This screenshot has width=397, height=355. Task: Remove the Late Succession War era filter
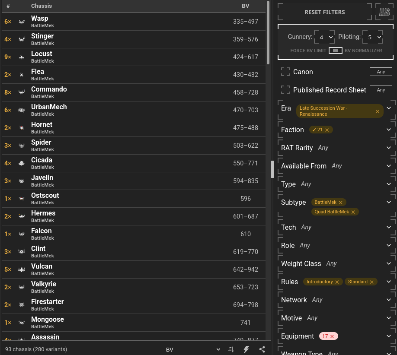point(378,111)
